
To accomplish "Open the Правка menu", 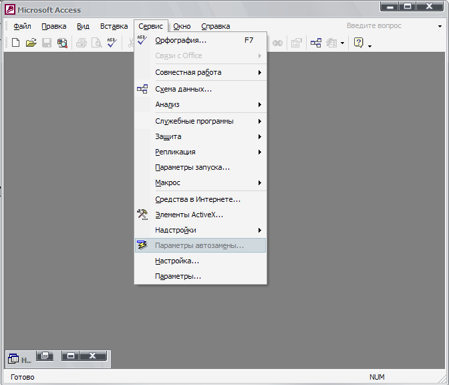I will [x=54, y=26].
